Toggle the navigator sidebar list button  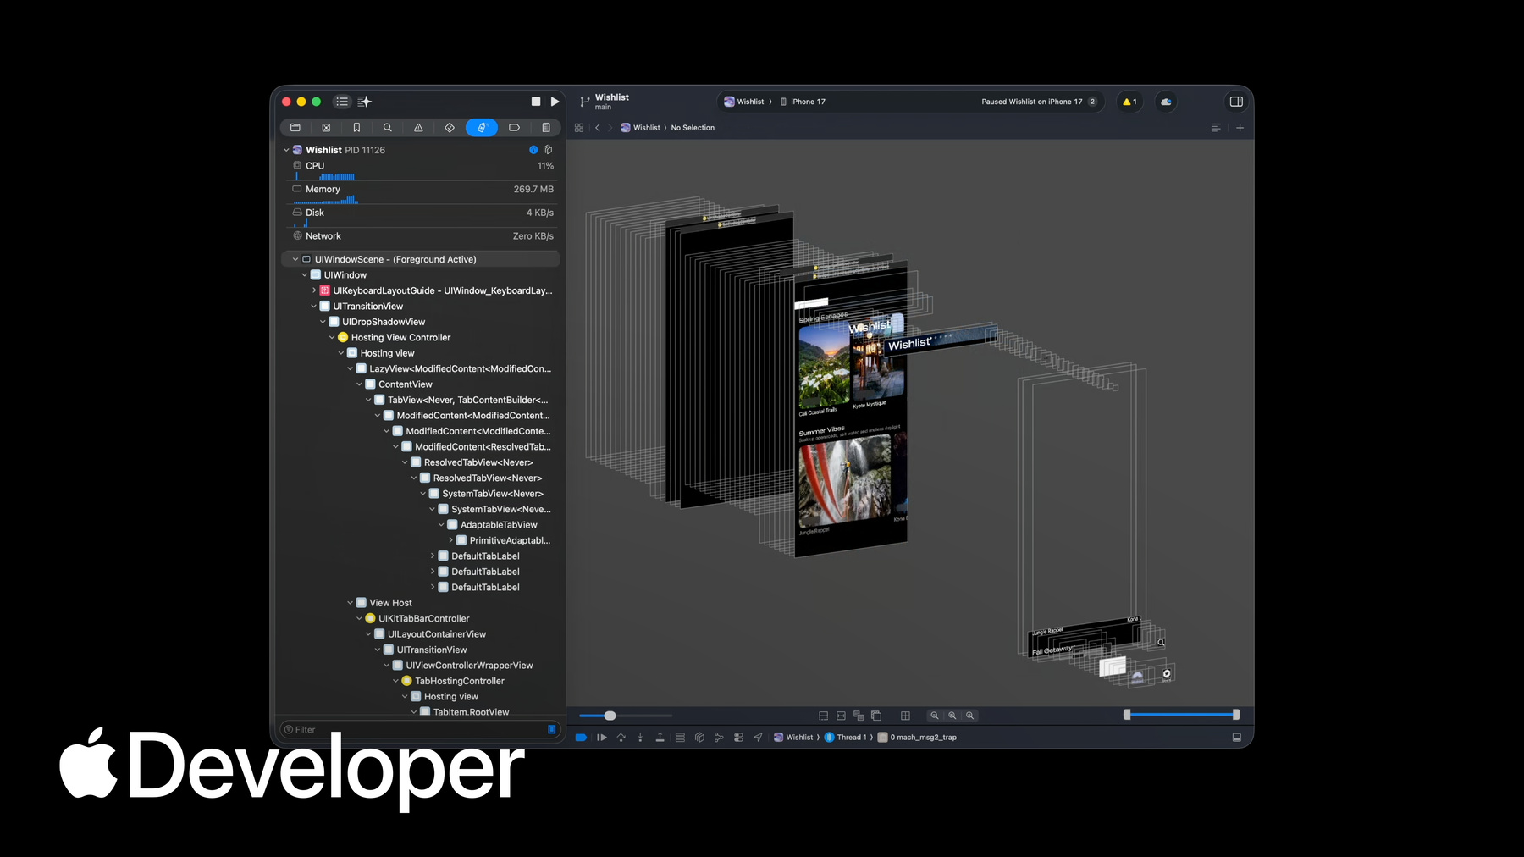(342, 102)
